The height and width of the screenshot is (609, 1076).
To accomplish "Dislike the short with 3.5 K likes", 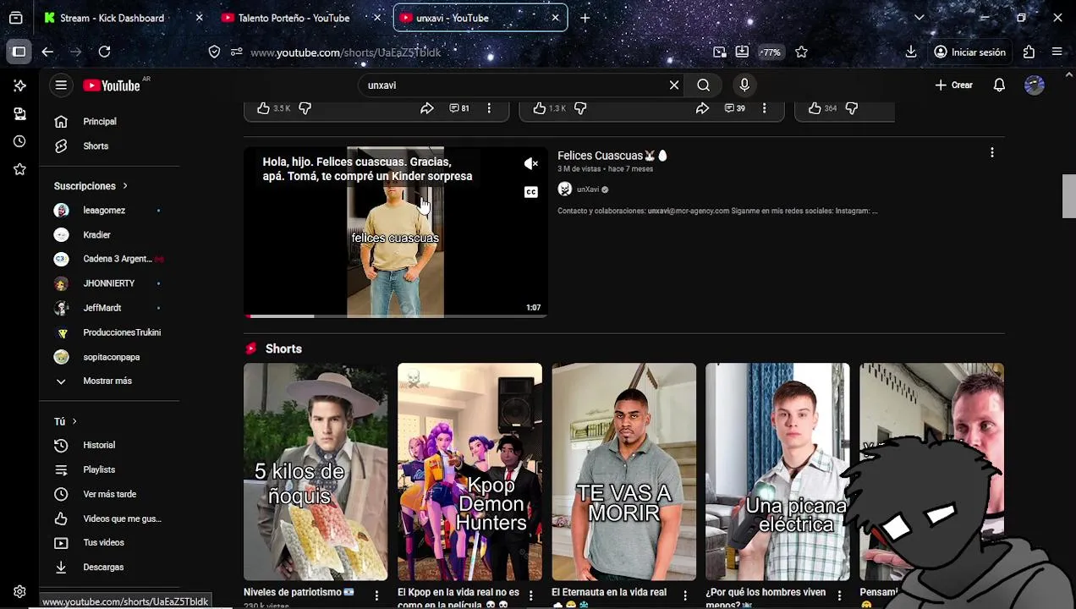I will coord(305,108).
